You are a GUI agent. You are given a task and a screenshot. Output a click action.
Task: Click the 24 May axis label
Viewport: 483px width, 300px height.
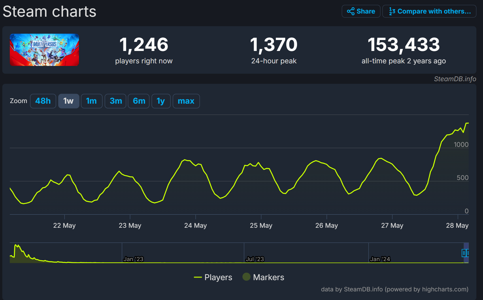point(195,225)
